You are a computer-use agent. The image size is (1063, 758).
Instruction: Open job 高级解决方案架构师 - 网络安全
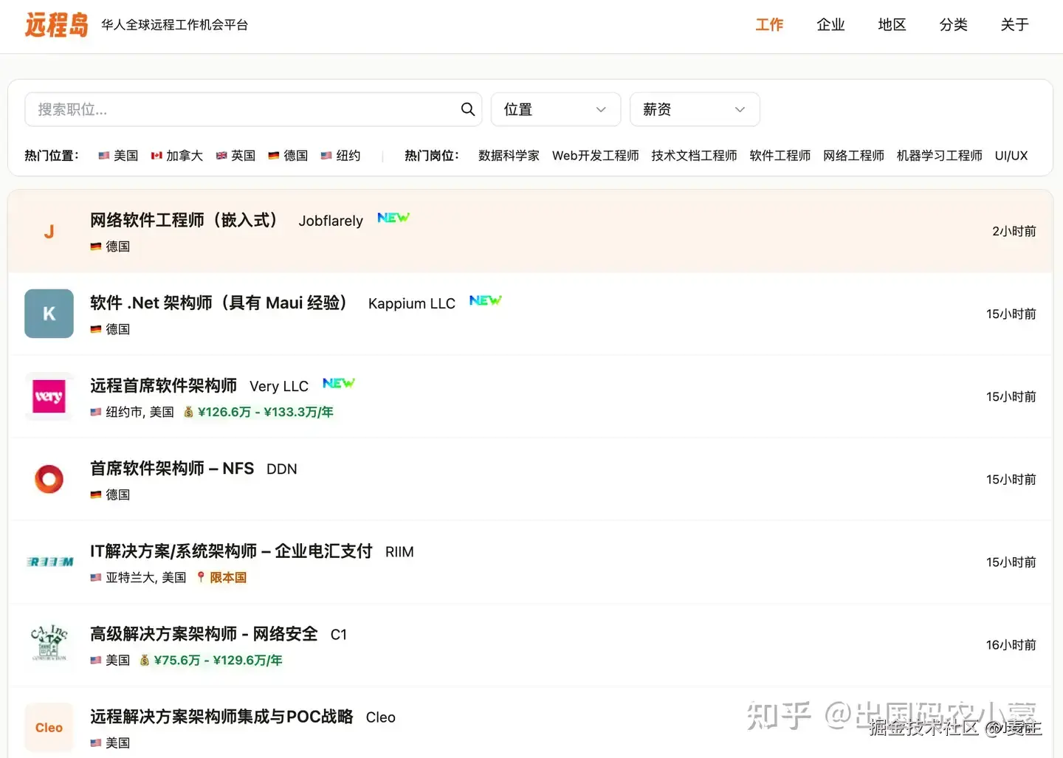(x=204, y=633)
